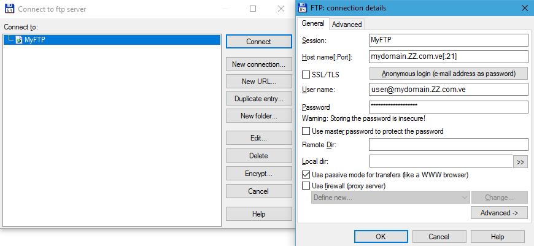This screenshot has width=534, height=246.
Task: Switch to the Advanced tab
Action: pyautogui.click(x=347, y=25)
